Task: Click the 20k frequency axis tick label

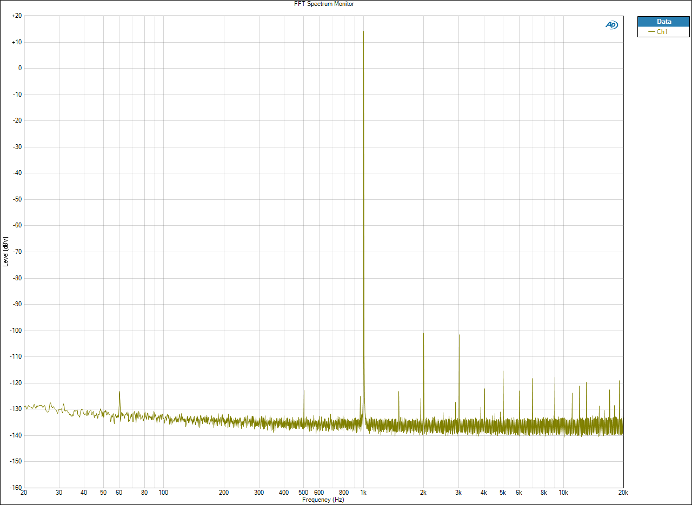Action: [x=623, y=493]
